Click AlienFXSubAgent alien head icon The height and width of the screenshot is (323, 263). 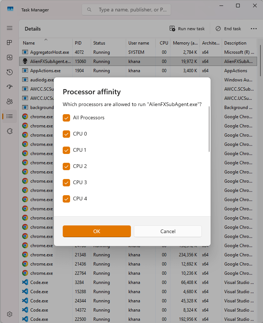(25, 61)
